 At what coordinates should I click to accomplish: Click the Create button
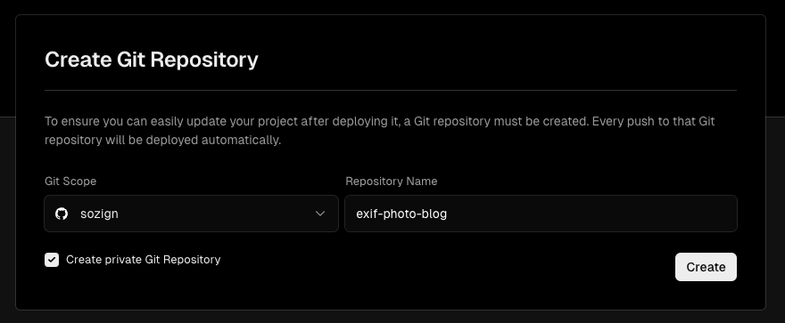pyautogui.click(x=706, y=267)
